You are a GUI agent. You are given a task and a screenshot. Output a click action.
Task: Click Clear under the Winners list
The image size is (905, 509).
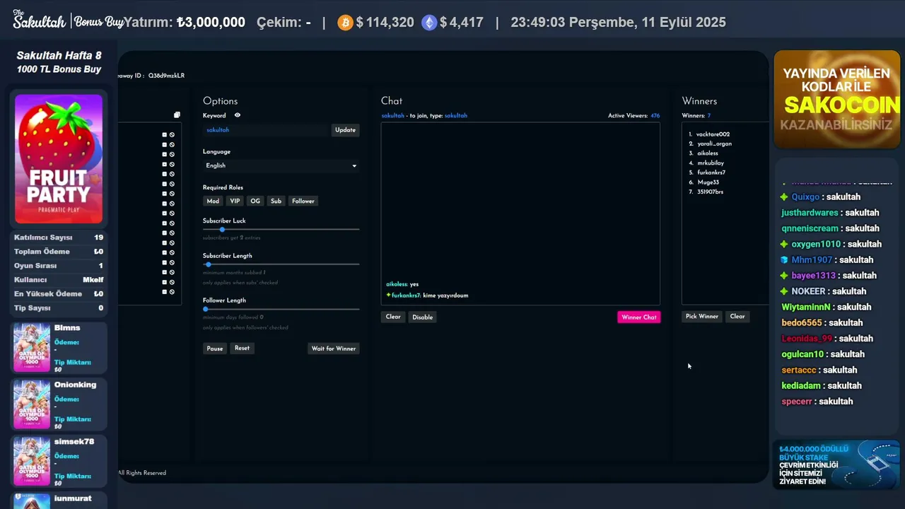[x=737, y=317]
